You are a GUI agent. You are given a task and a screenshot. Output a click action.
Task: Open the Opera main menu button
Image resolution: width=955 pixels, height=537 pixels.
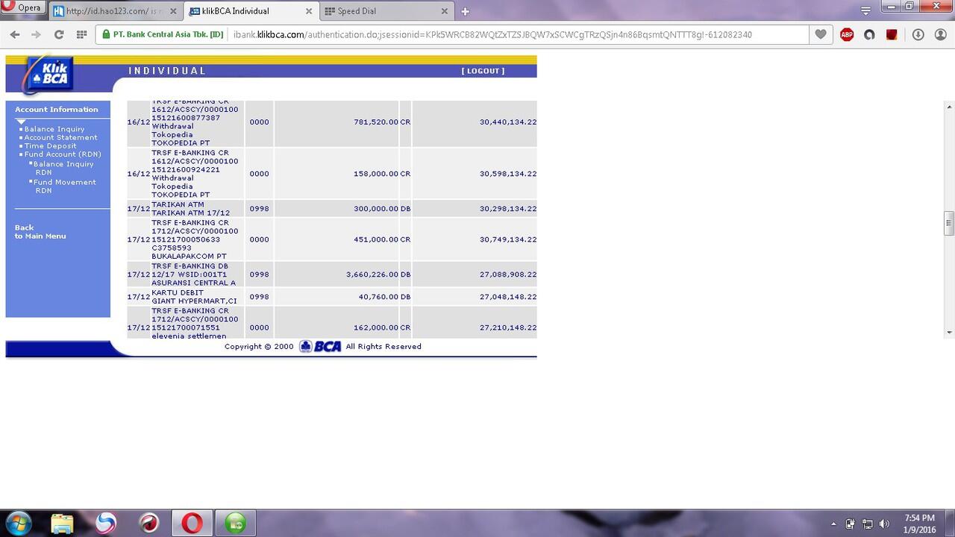22,7
